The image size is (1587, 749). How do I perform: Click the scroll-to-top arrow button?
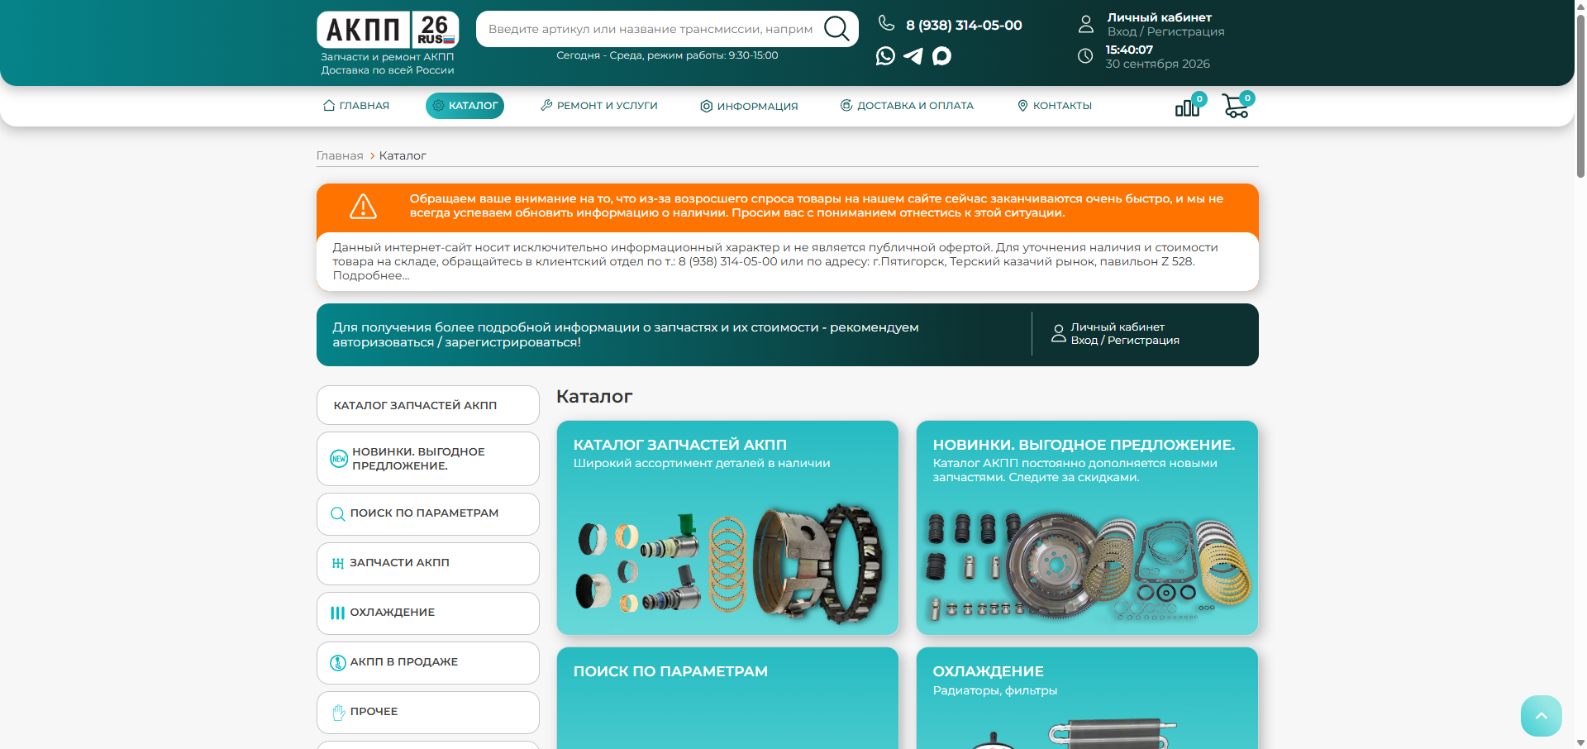[x=1542, y=716]
